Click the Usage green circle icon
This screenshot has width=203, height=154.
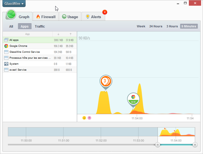64,17
